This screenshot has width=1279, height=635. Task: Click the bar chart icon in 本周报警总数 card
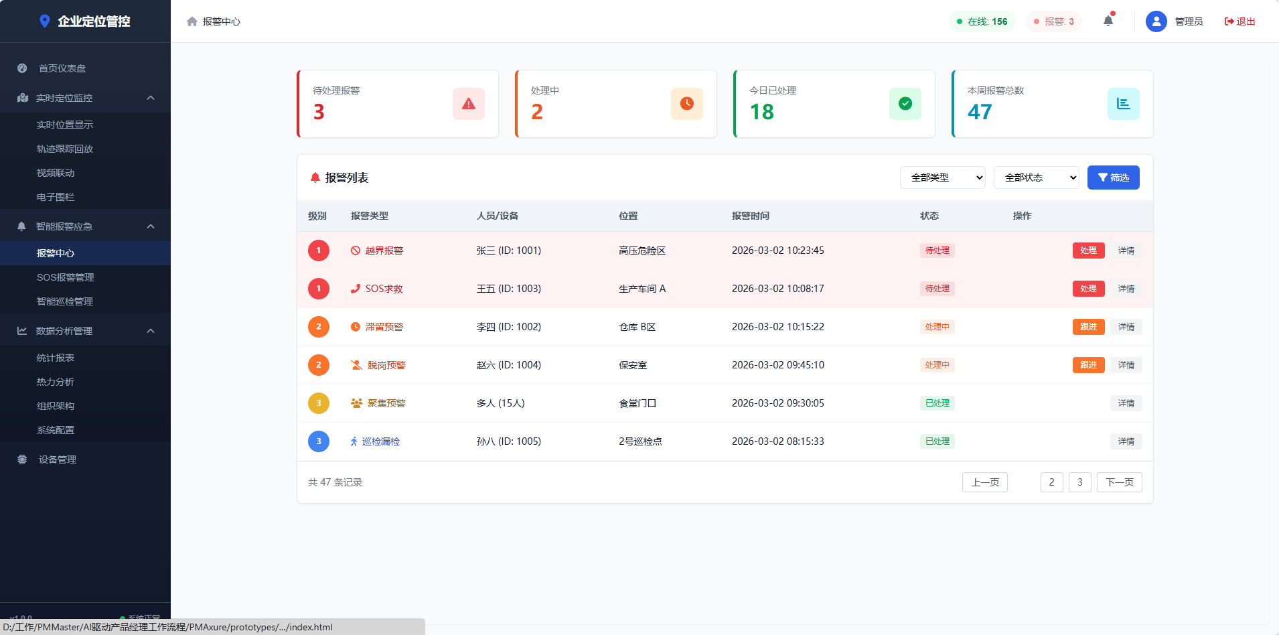point(1124,104)
